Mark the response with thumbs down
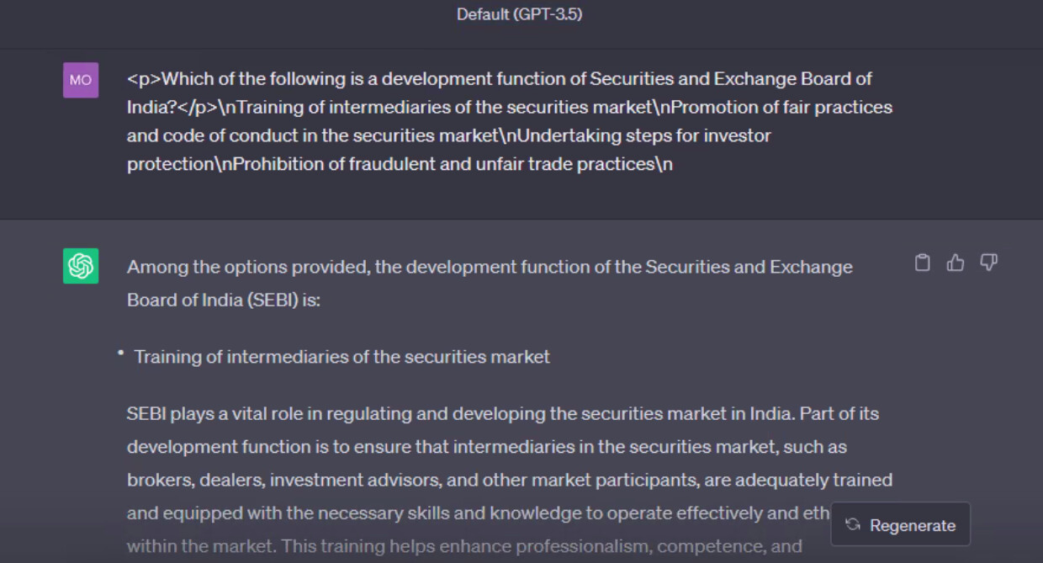 [x=989, y=263]
